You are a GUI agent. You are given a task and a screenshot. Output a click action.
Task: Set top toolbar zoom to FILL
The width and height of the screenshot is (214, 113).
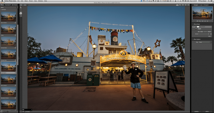[180, 5]
